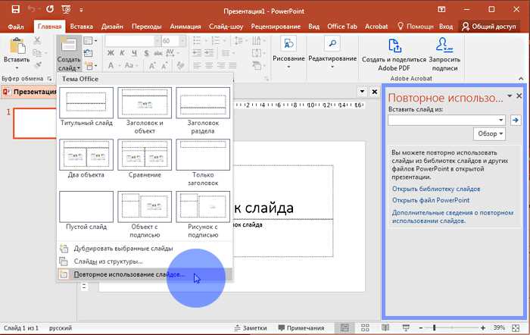Click the Примечания status bar button
Screen dimensions: 530x335
point(301,328)
